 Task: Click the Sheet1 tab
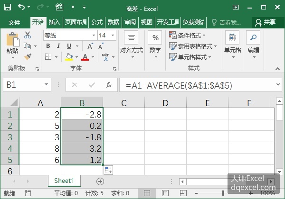coord(64,181)
